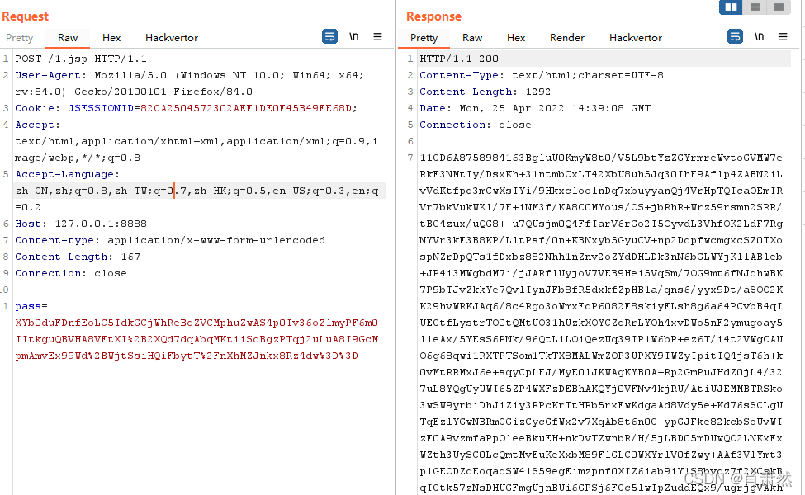Click the pass= parameter in request body

click(31, 306)
